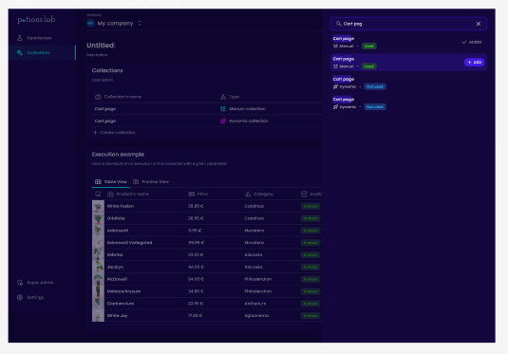This screenshot has height=354, width=508.
Task: Open Super Admin shield icon
Action: [x=20, y=283]
